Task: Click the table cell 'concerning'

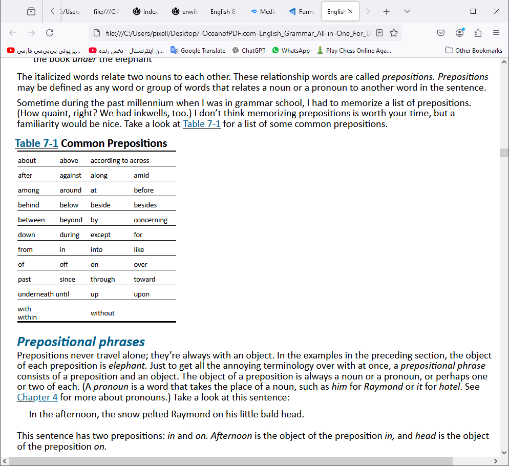Action: click(151, 220)
